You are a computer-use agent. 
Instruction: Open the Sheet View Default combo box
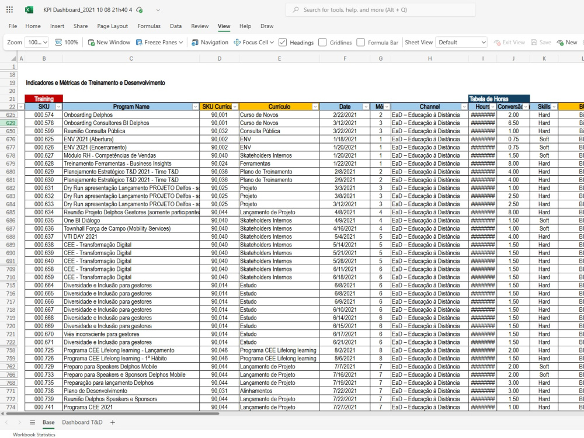(x=461, y=43)
